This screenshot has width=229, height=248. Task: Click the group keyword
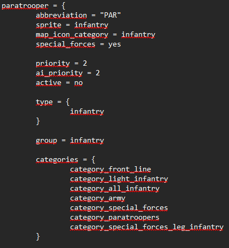(x=46, y=141)
